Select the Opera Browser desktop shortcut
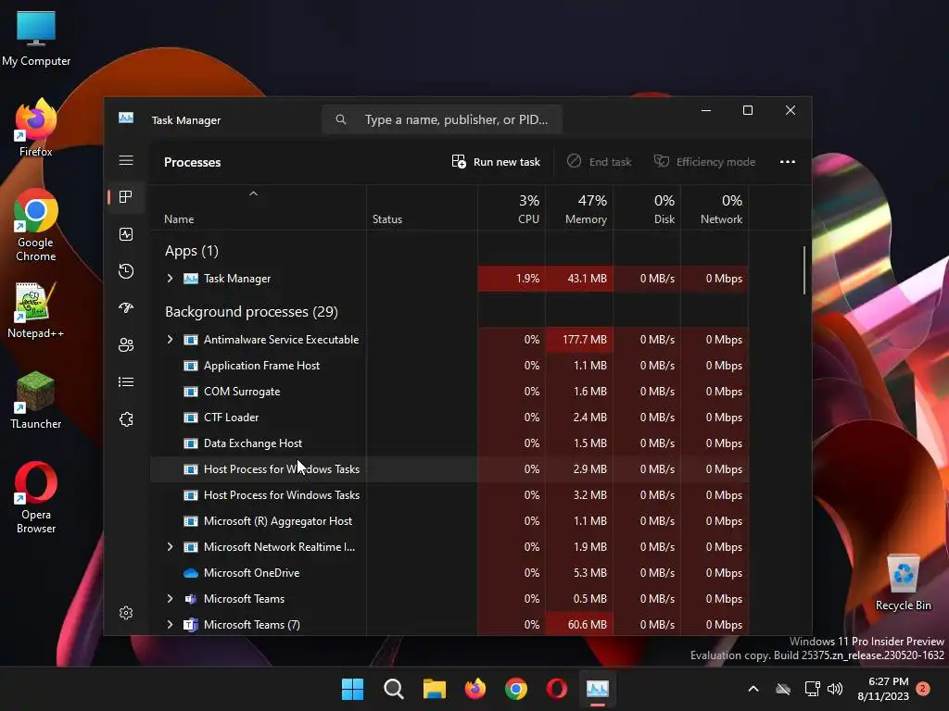949x711 pixels. point(36,497)
